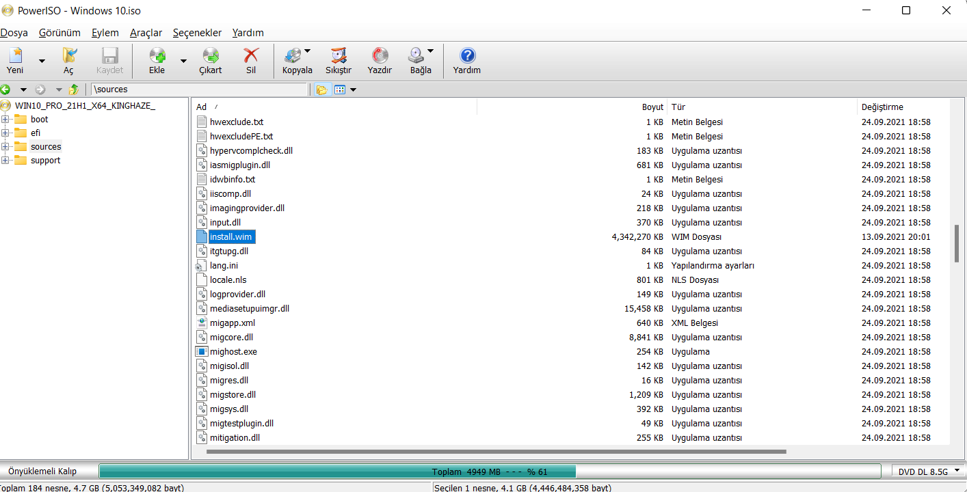
Task: Click the install.wim file icon
Action: [x=201, y=236]
